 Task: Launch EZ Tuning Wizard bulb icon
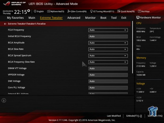tap(91, 11)
